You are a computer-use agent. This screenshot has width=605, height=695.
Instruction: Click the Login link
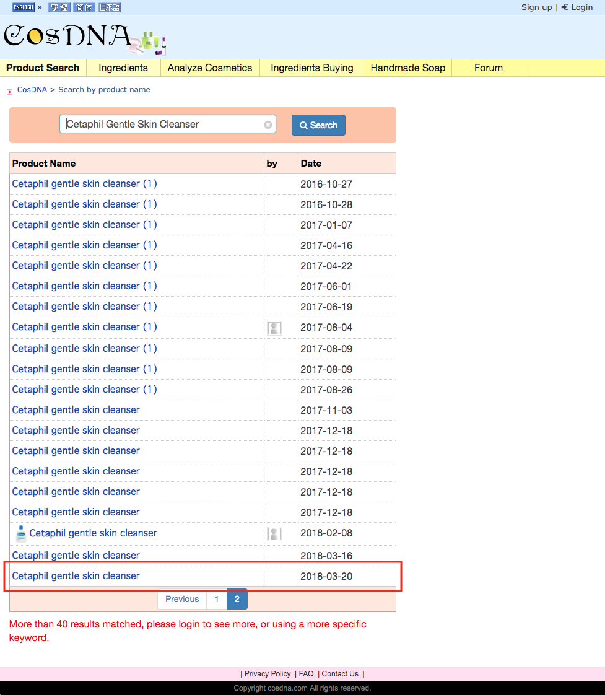point(577,7)
